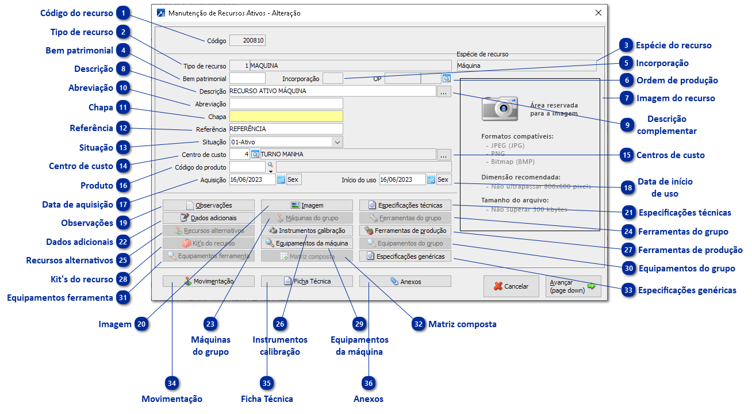Click the Cancelar button
This screenshot has width=752, height=414.
tap(511, 286)
